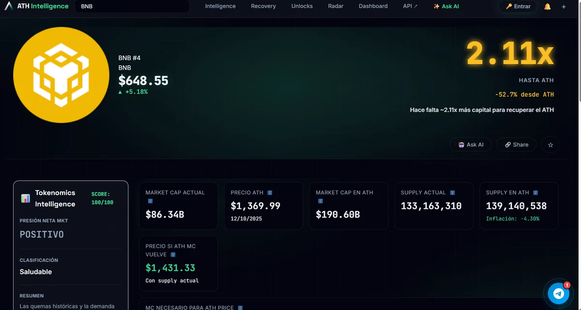The width and height of the screenshot is (581, 310).
Task: Click the Tokenomics Intelligence chart icon
Action: (26, 198)
